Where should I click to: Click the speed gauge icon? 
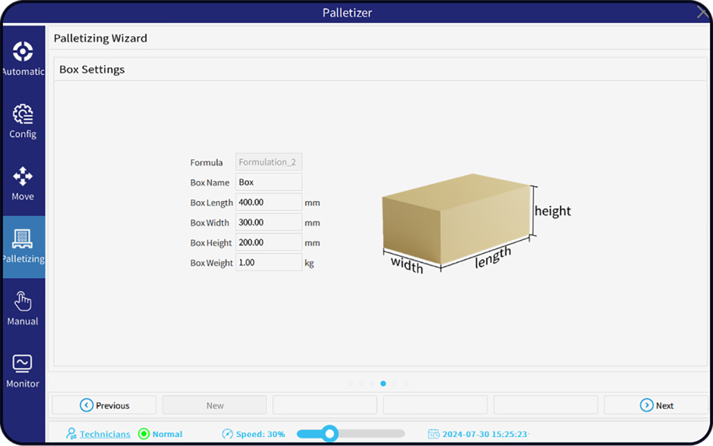227,434
